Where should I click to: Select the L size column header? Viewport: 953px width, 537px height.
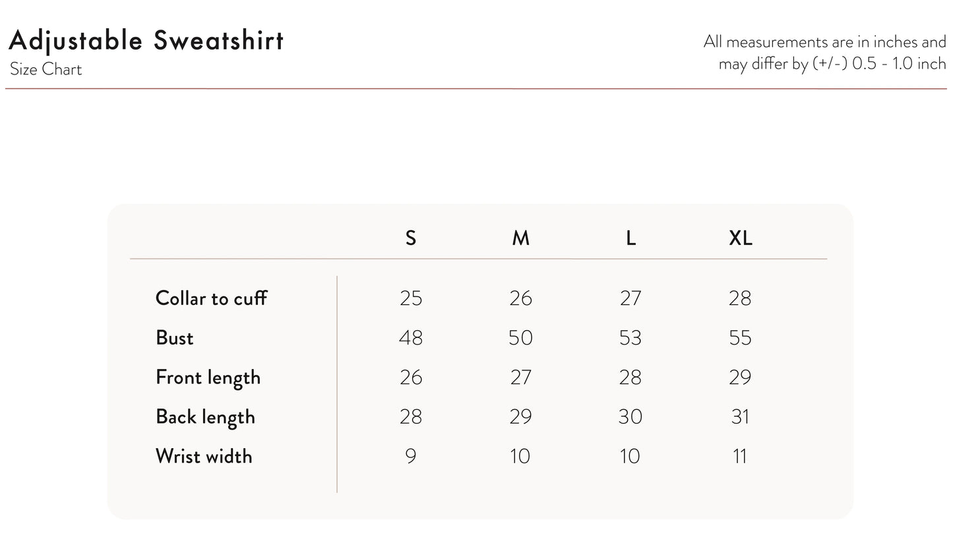click(630, 238)
